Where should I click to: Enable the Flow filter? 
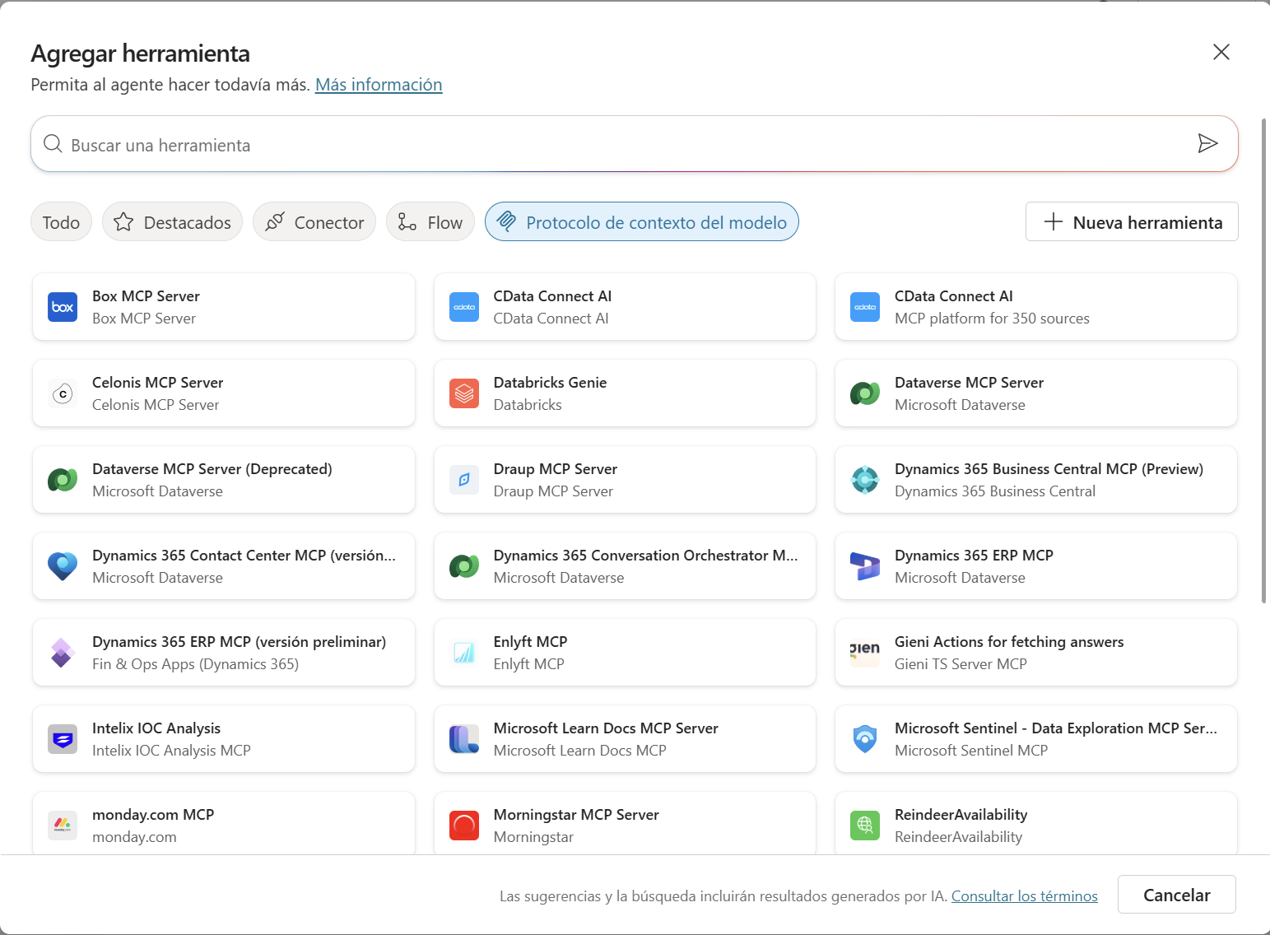pos(430,221)
